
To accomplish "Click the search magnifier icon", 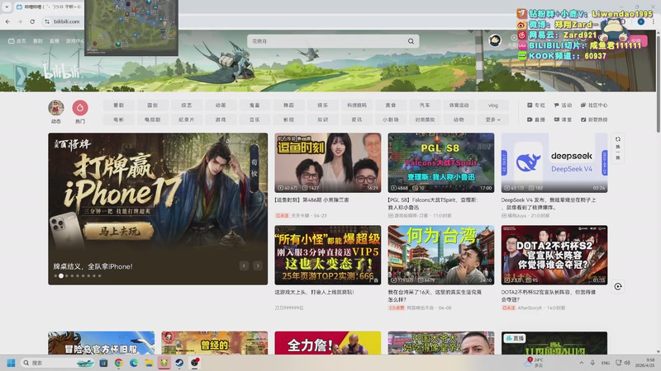I will pyautogui.click(x=411, y=41).
